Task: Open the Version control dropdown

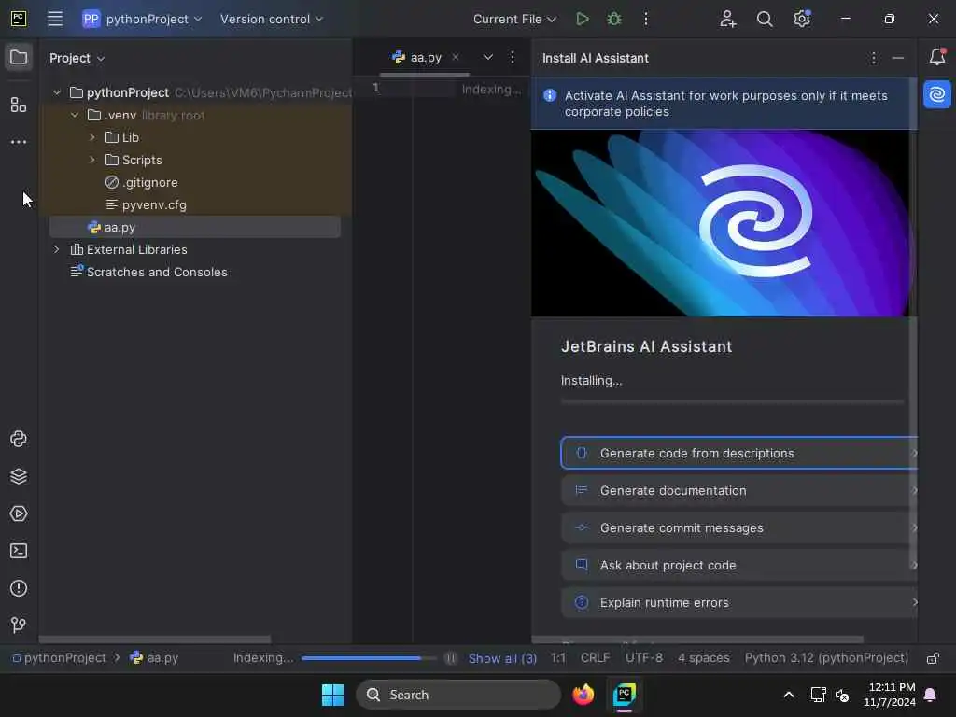Action: (x=272, y=19)
